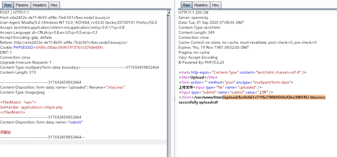Click the request pane vertical scrollbar
This screenshot has width=337, height=157.
click(x=169, y=83)
